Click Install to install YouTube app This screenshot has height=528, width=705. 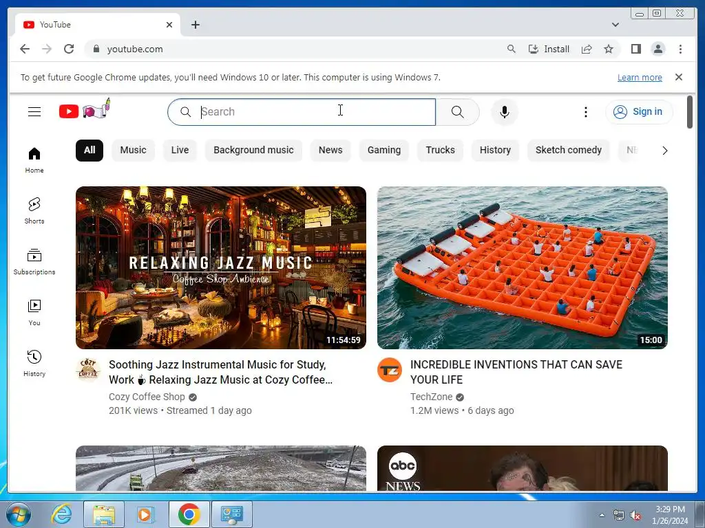click(549, 49)
